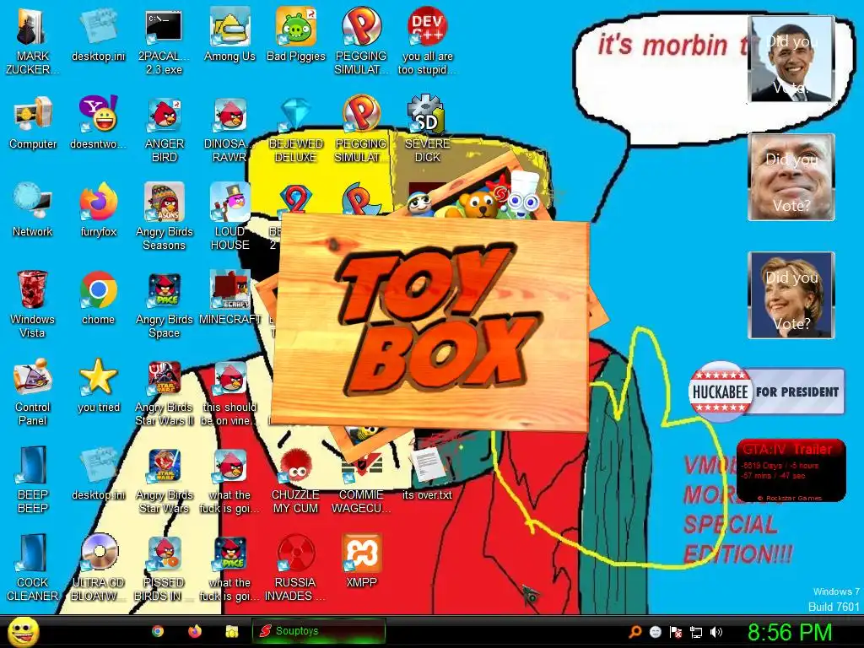Open the folder icon on the taskbar
The width and height of the screenshot is (864, 648).
pos(232,631)
